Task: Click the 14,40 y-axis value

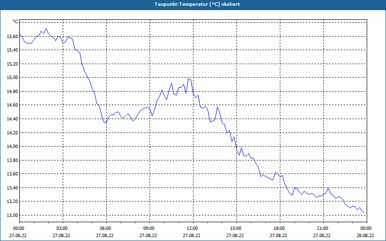Action: click(14, 119)
